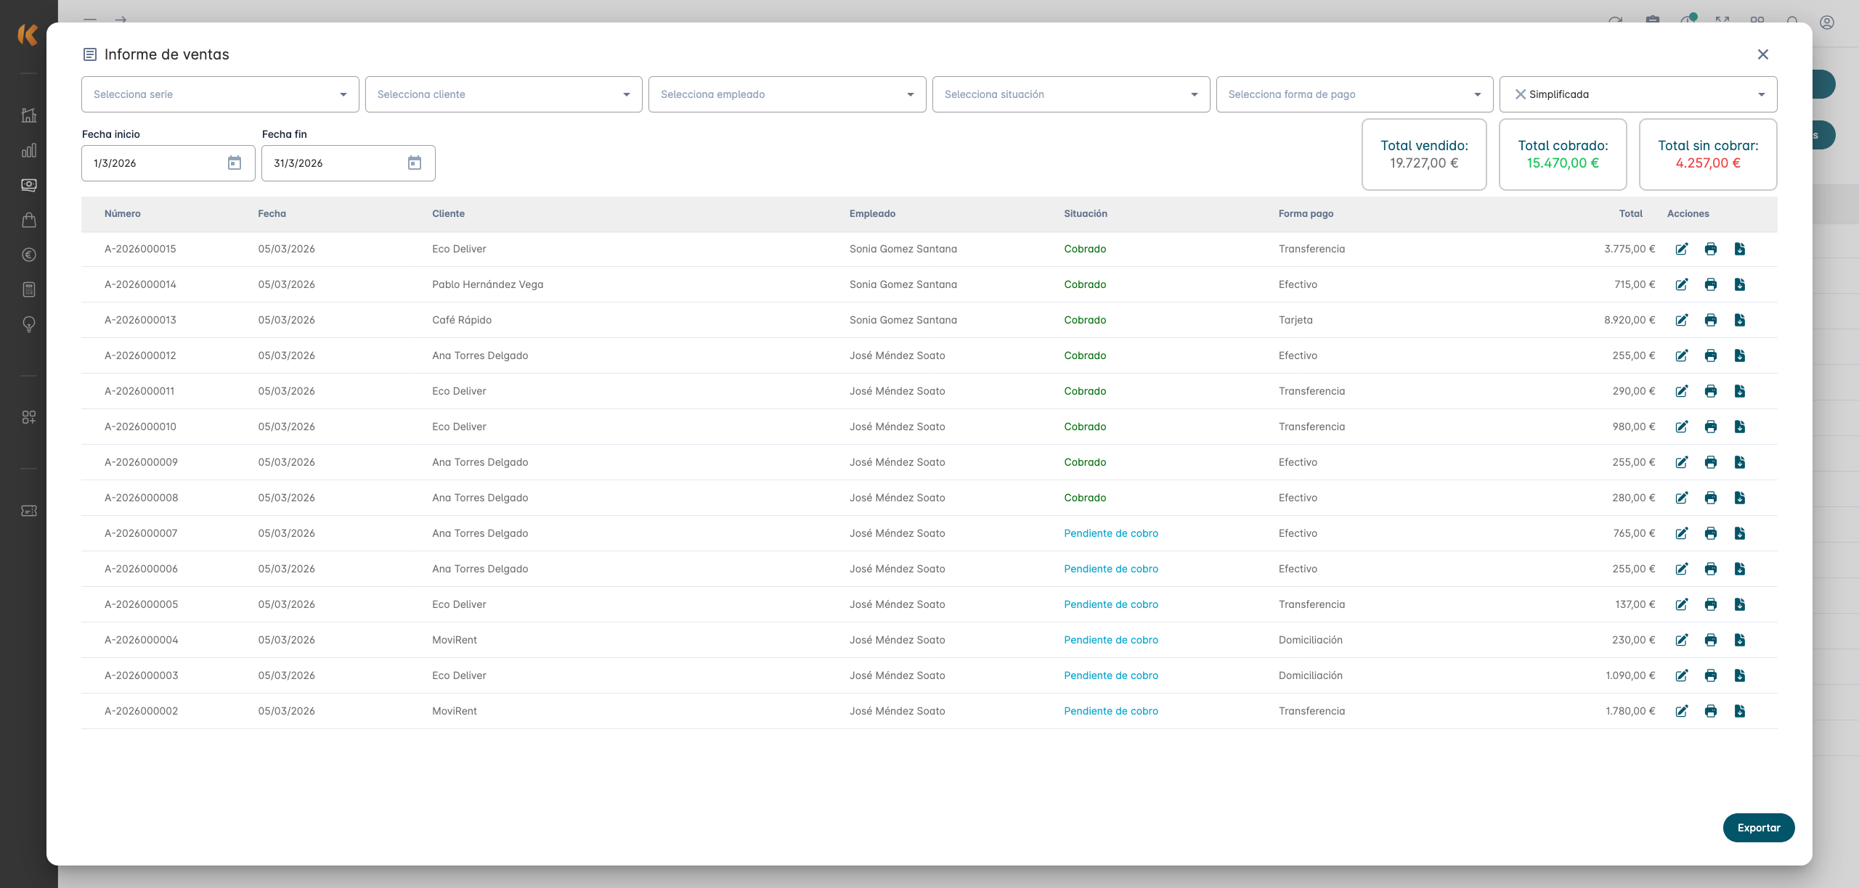The height and width of the screenshot is (888, 1859).
Task: Clear the Simplificada filter with the X
Action: pos(1520,94)
